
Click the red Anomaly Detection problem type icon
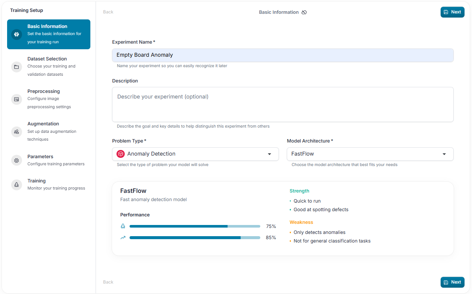pos(121,154)
